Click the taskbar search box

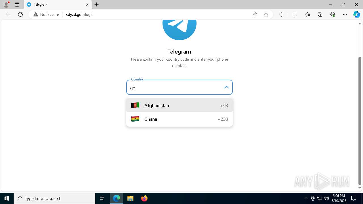pyautogui.click(x=54, y=198)
